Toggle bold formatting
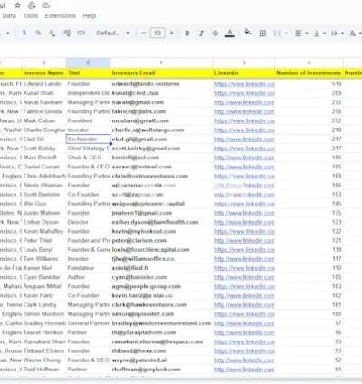The width and height of the screenshot is (362, 384). (x=187, y=33)
